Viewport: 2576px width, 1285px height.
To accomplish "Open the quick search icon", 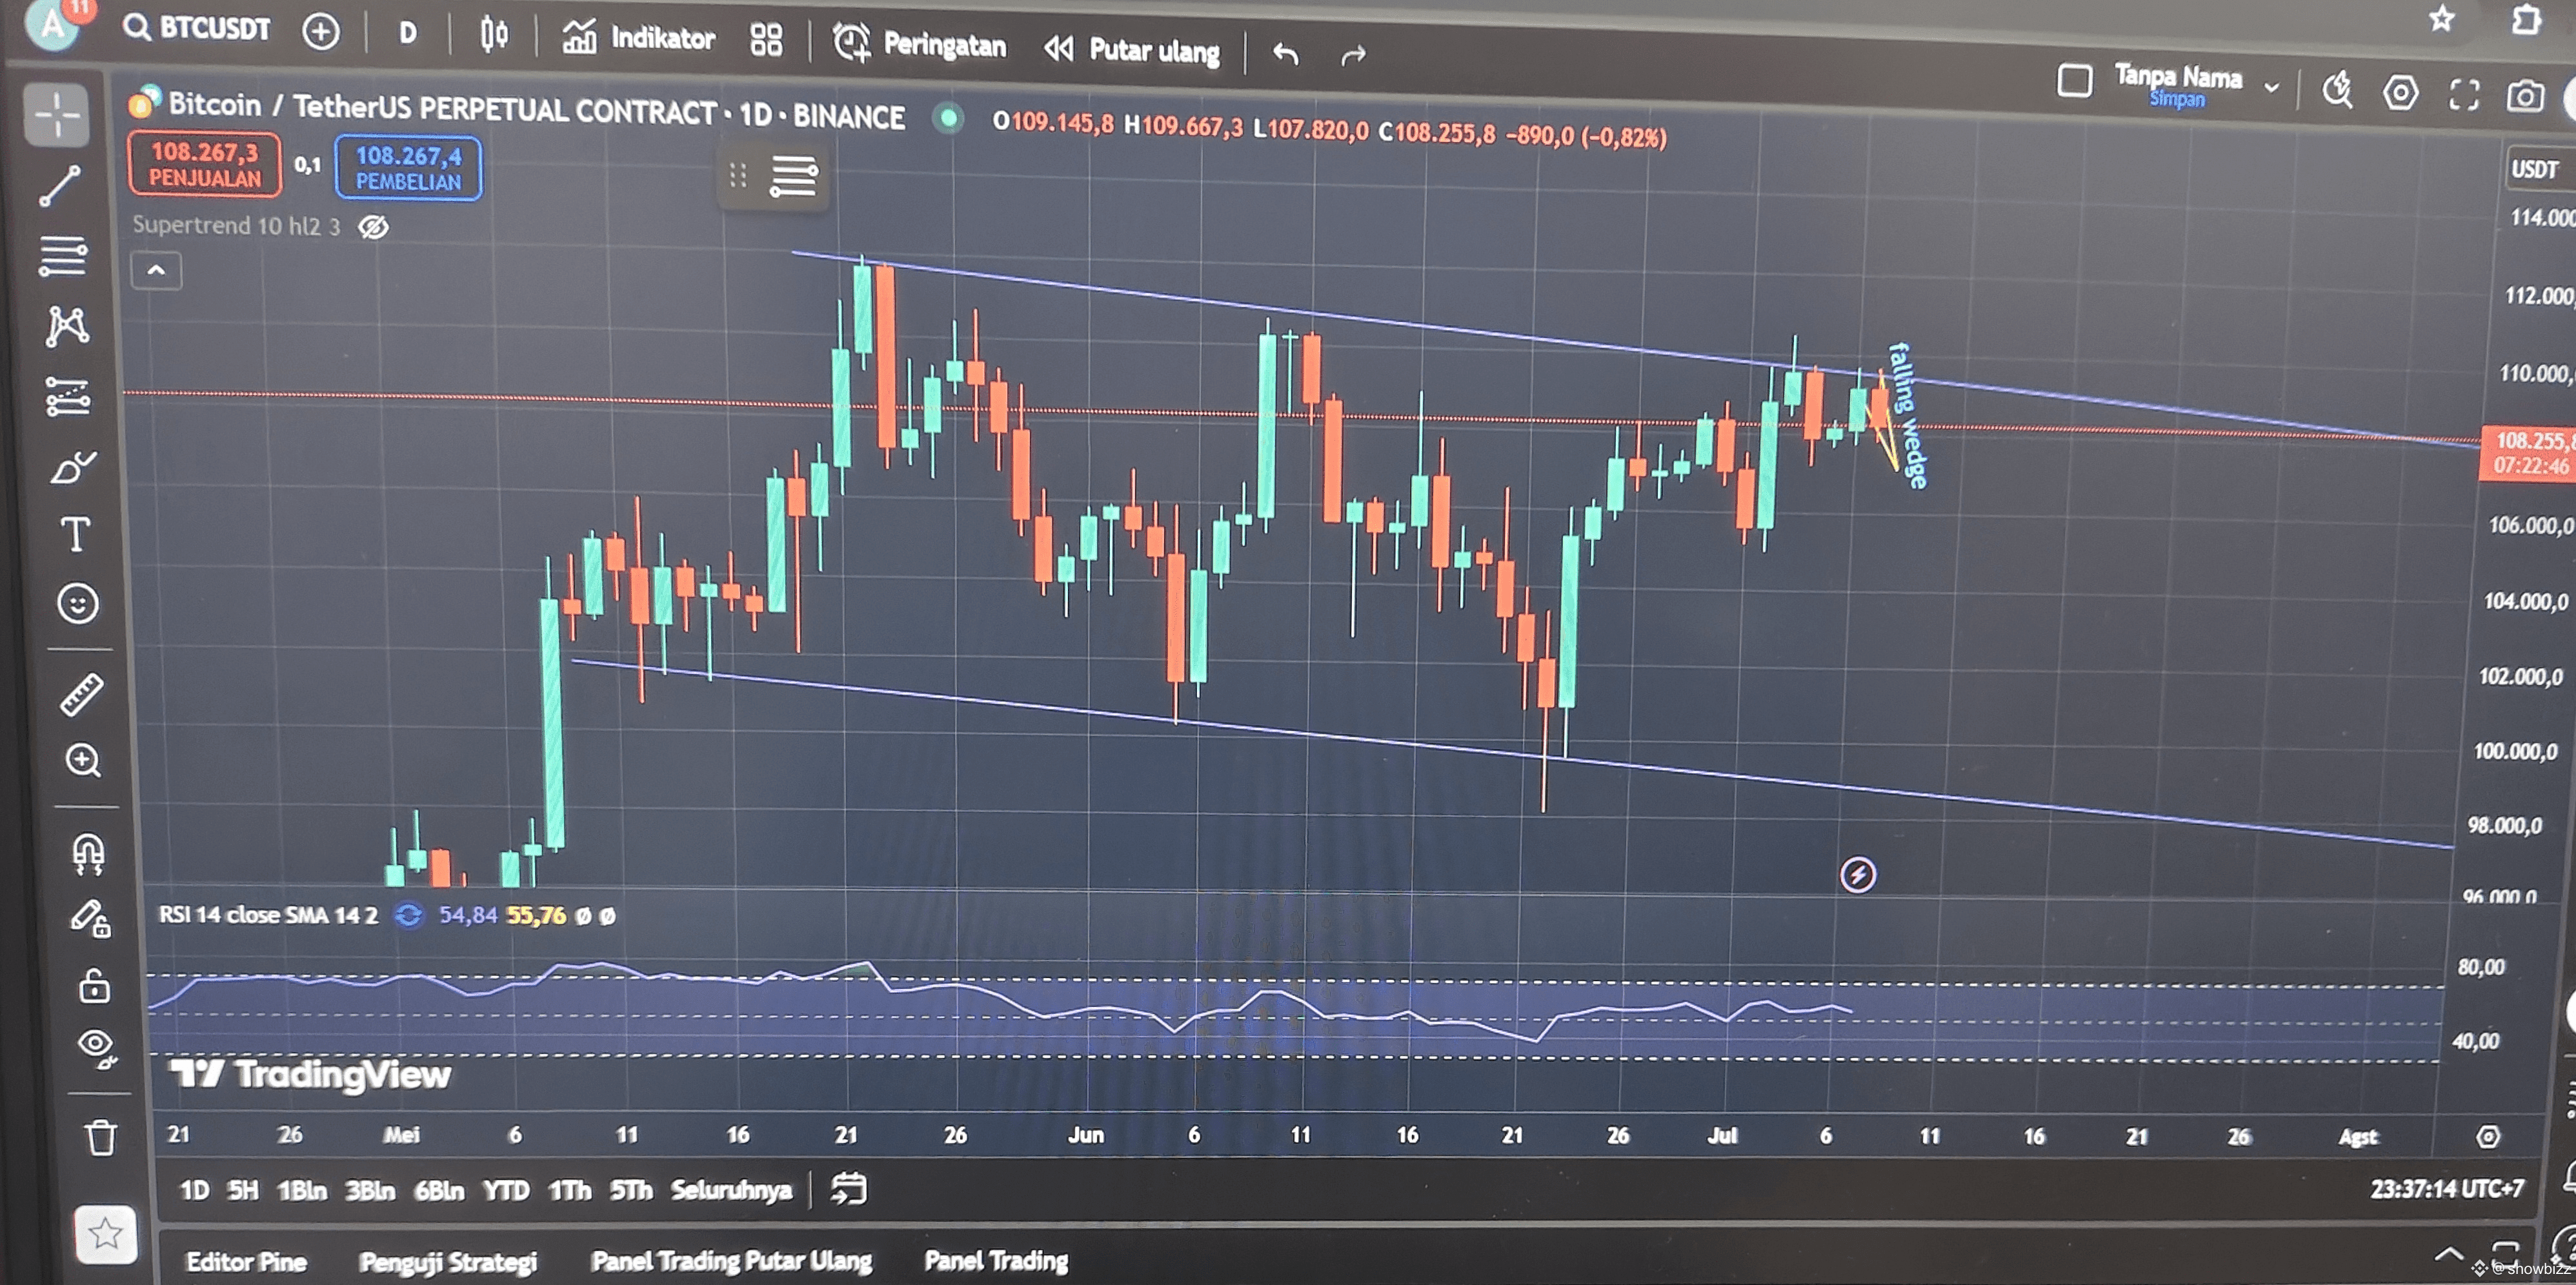I will pos(2338,91).
